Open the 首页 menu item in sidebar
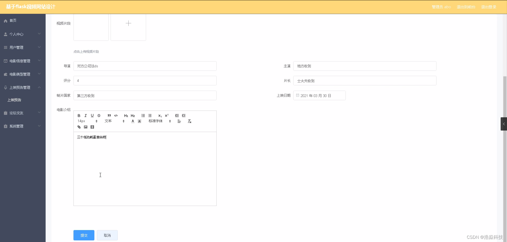The image size is (507, 242). (13, 20)
